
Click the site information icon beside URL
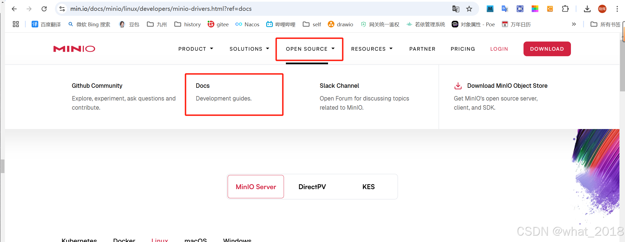tap(62, 9)
